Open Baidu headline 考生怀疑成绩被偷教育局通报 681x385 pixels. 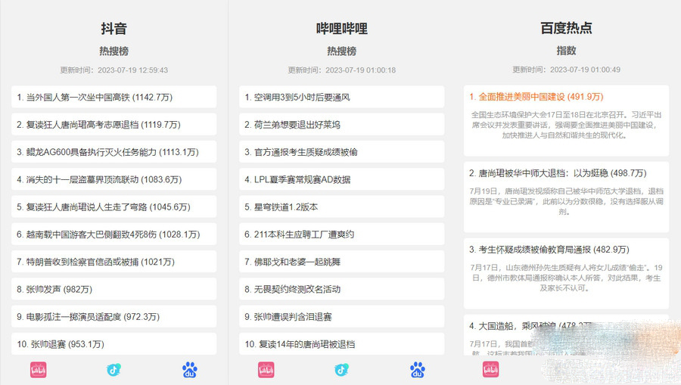tap(549, 249)
